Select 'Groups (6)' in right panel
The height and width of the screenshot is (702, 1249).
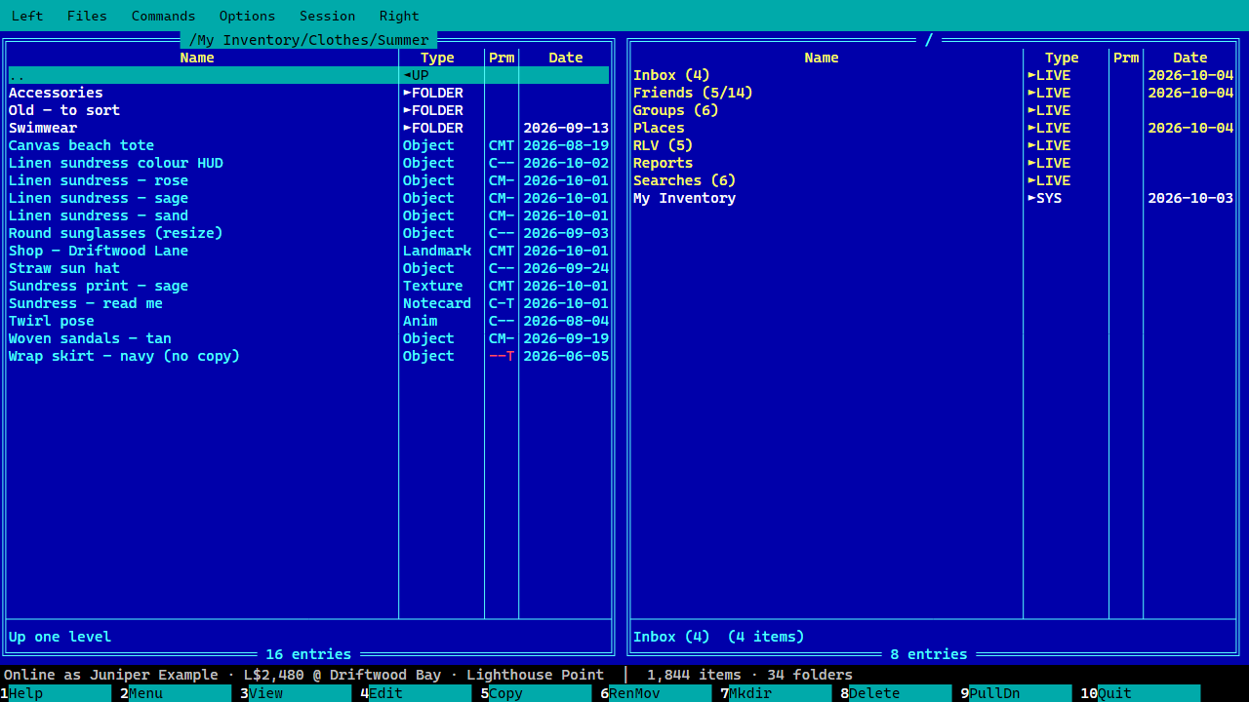(933, 110)
